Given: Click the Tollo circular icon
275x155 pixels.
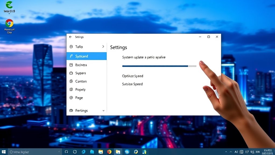Looking at the screenshot, I should coord(71,47).
